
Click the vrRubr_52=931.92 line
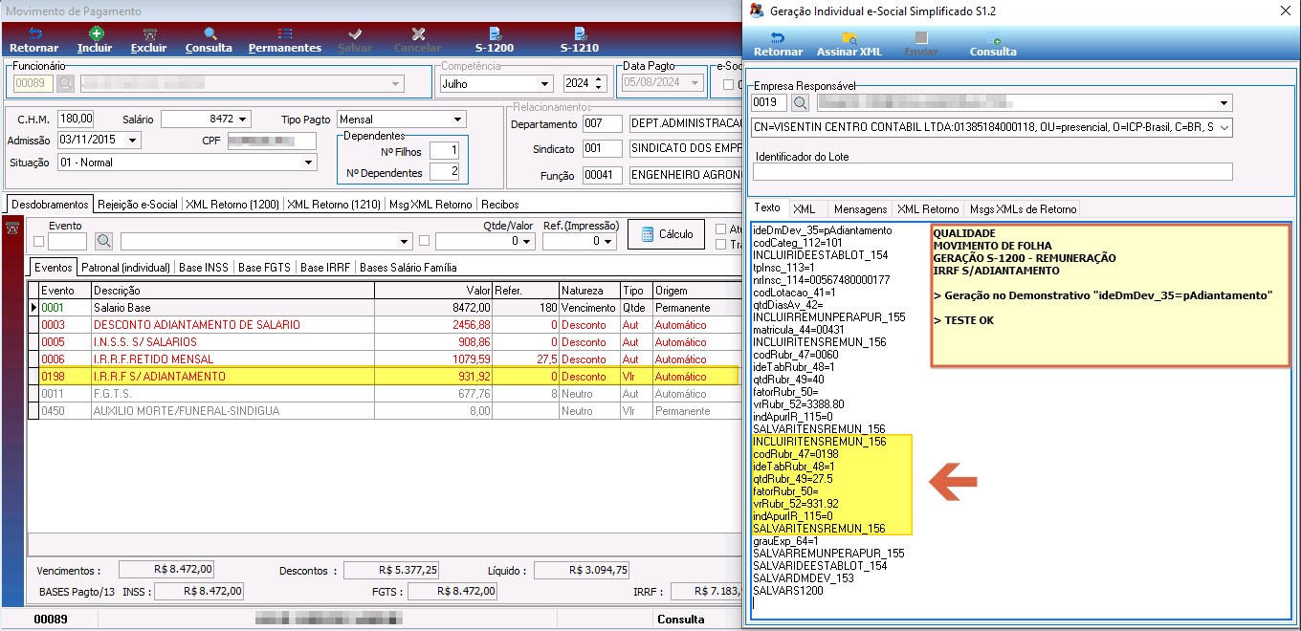(796, 504)
